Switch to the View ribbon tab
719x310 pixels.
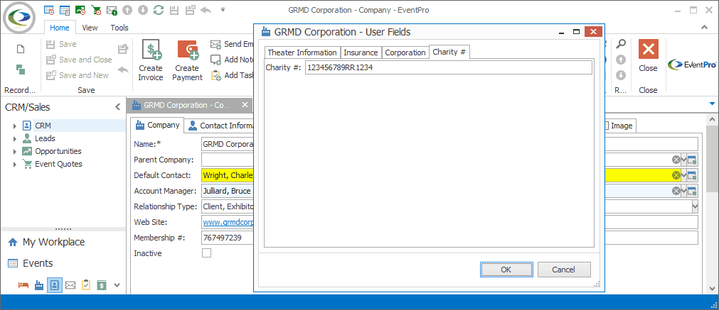90,28
